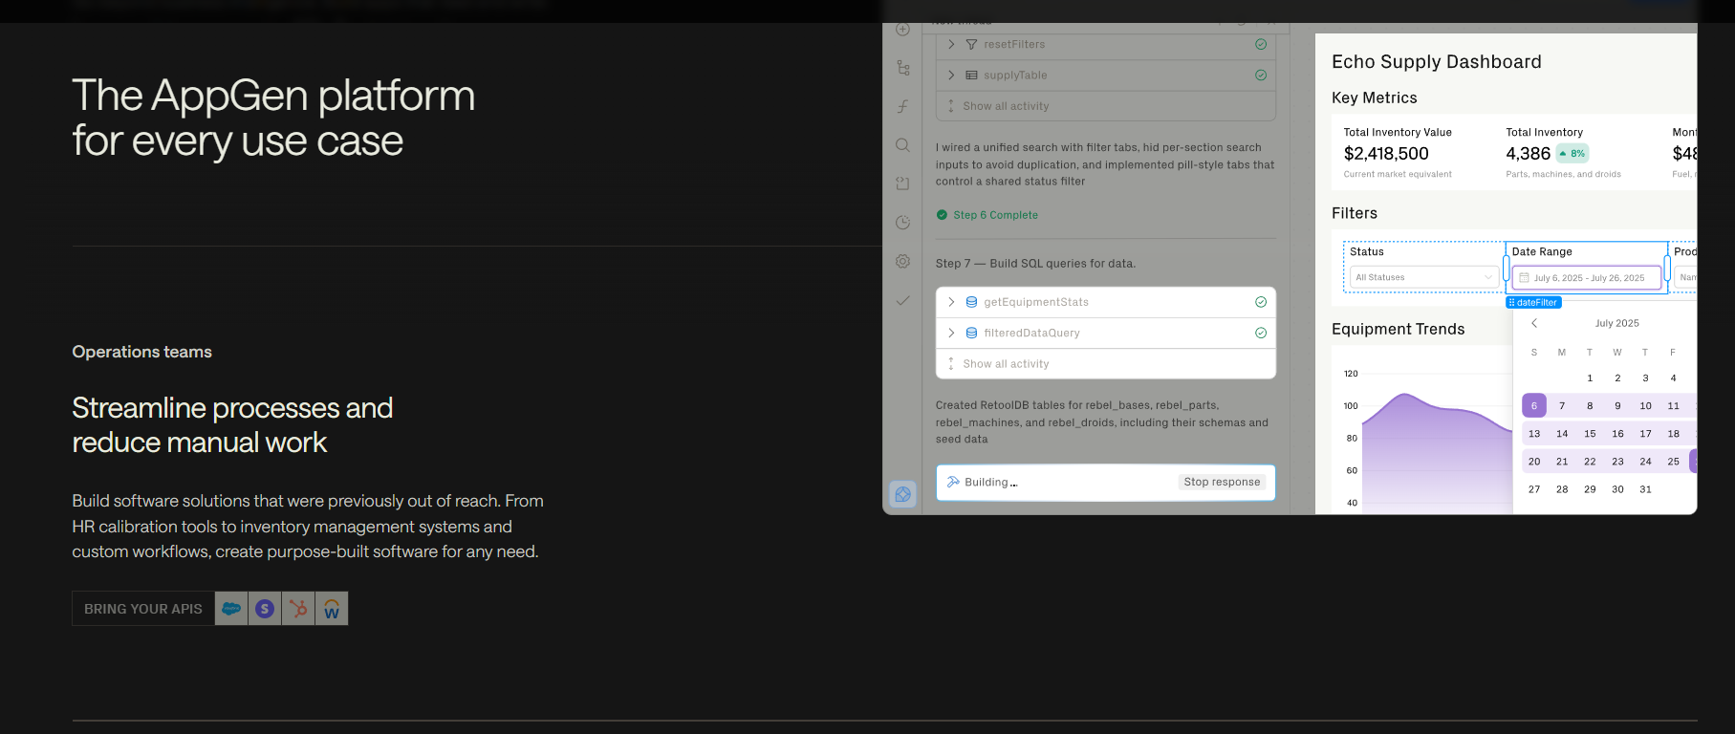
Task: Click the Date Range input field
Action: click(1587, 278)
